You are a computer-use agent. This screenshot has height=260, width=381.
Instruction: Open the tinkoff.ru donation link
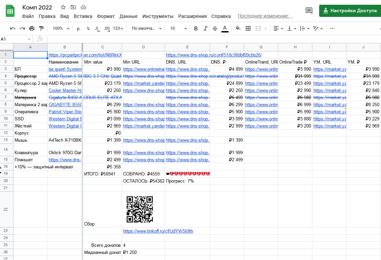[158, 231]
